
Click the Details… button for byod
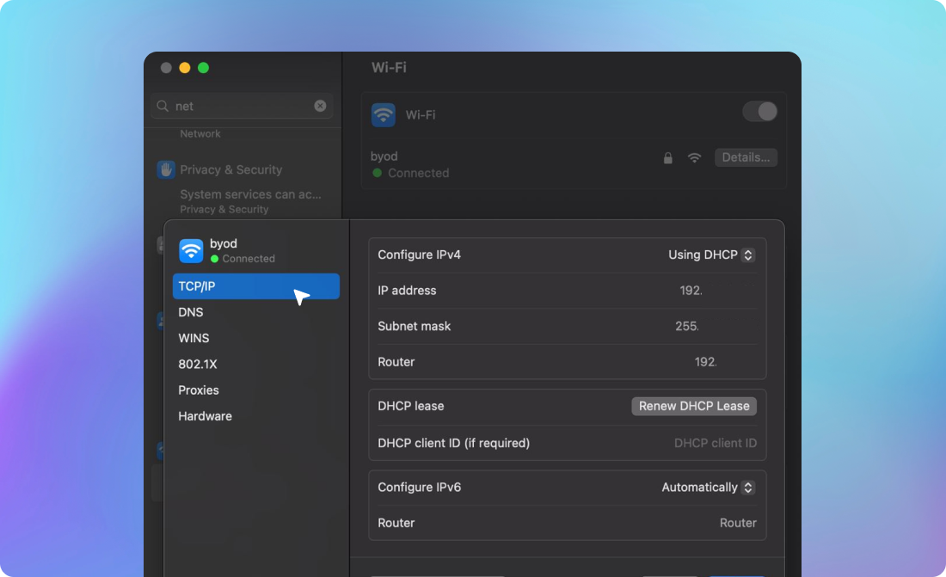(746, 157)
